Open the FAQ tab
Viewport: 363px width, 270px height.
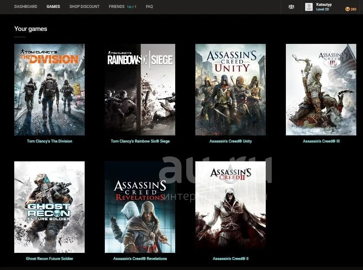click(149, 7)
